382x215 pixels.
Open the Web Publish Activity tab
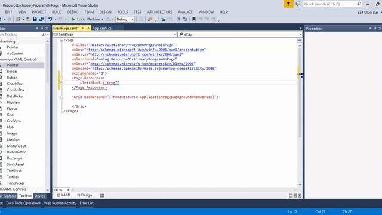(60, 203)
